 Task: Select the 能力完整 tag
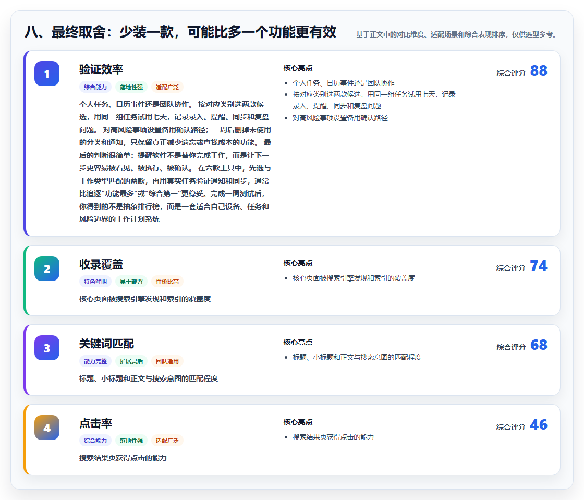(95, 361)
